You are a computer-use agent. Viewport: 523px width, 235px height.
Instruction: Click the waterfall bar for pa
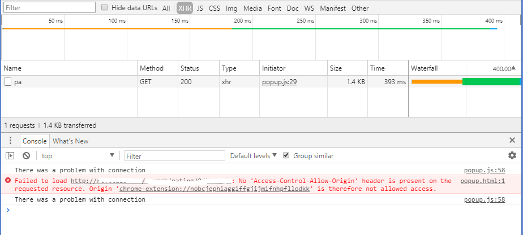(466, 82)
